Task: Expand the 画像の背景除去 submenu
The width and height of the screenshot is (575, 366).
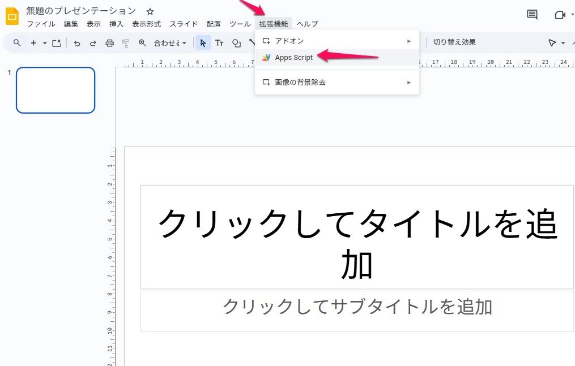Action: 337,83
